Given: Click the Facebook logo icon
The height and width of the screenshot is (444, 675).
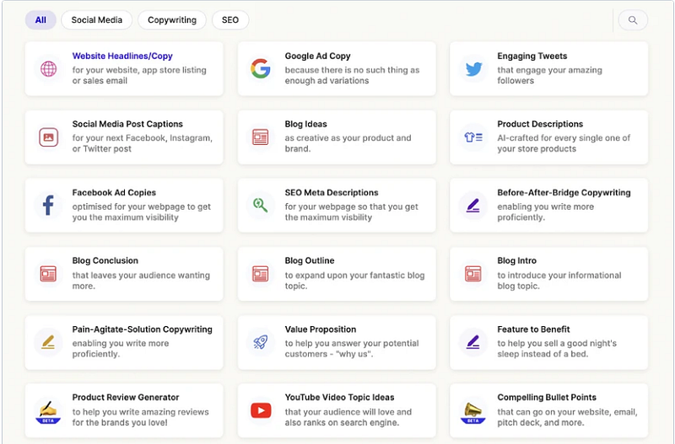Looking at the screenshot, I should [48, 205].
